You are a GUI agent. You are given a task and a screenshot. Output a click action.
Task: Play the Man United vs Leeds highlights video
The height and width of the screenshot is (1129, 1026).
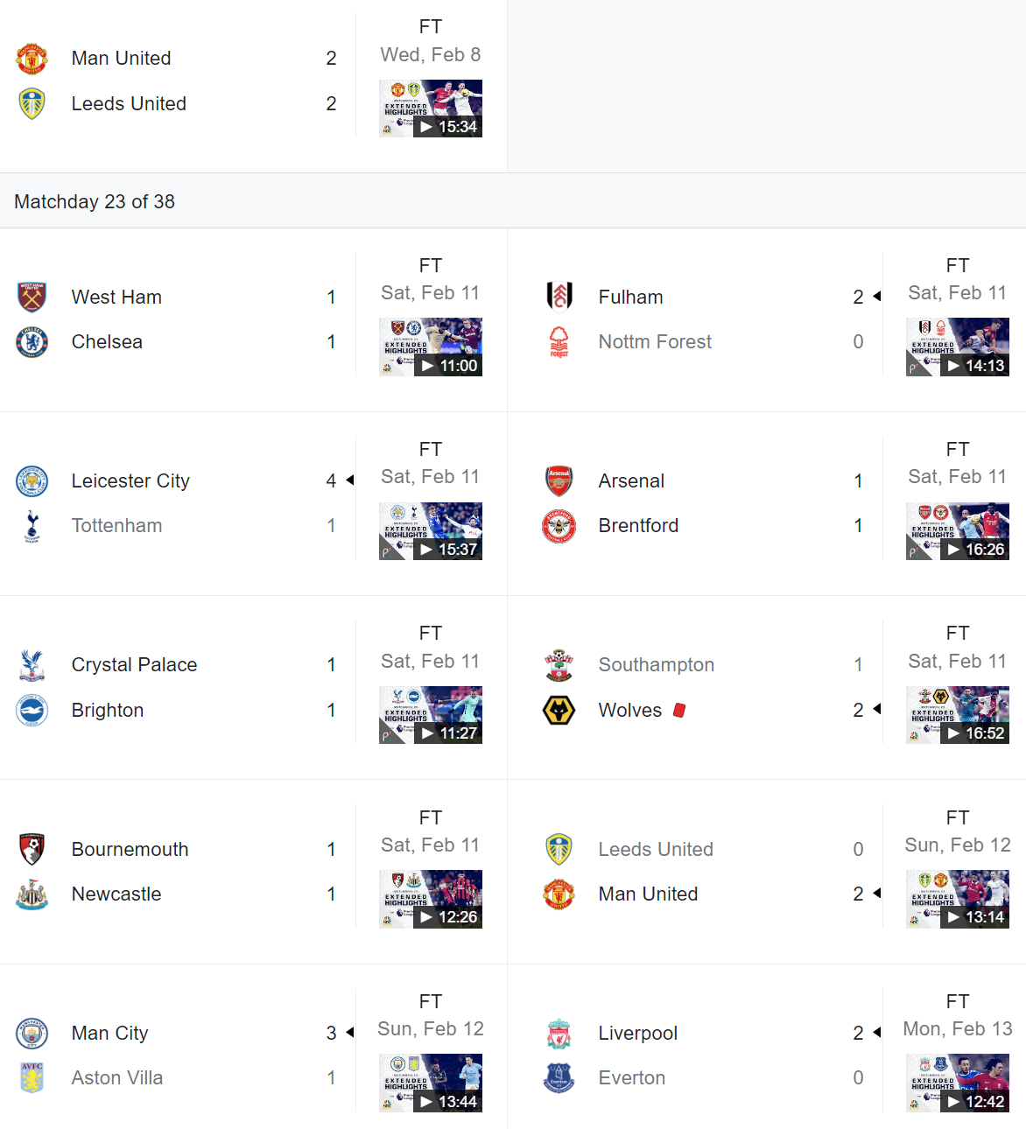[431, 109]
